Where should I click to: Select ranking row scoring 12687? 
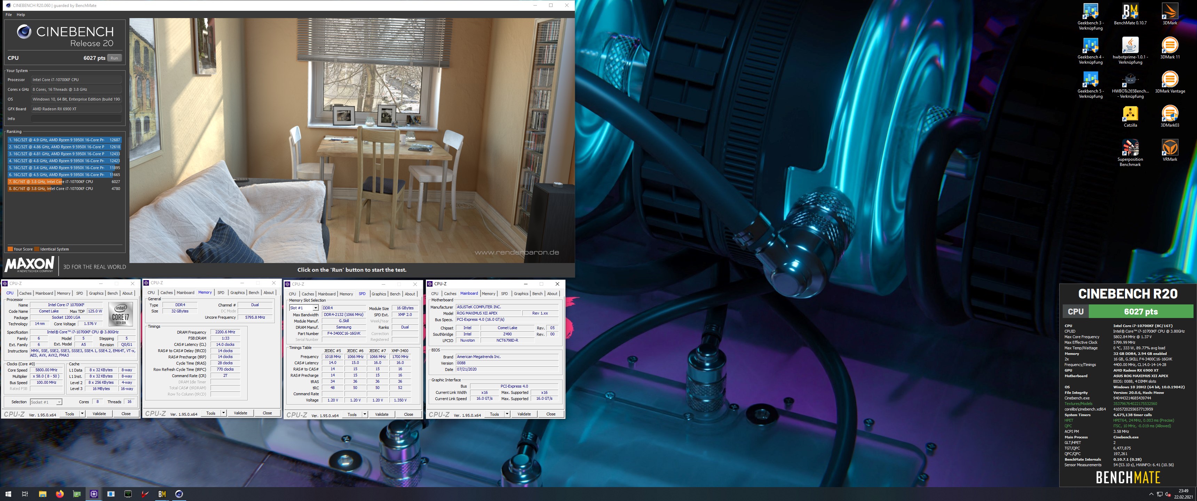click(x=64, y=140)
